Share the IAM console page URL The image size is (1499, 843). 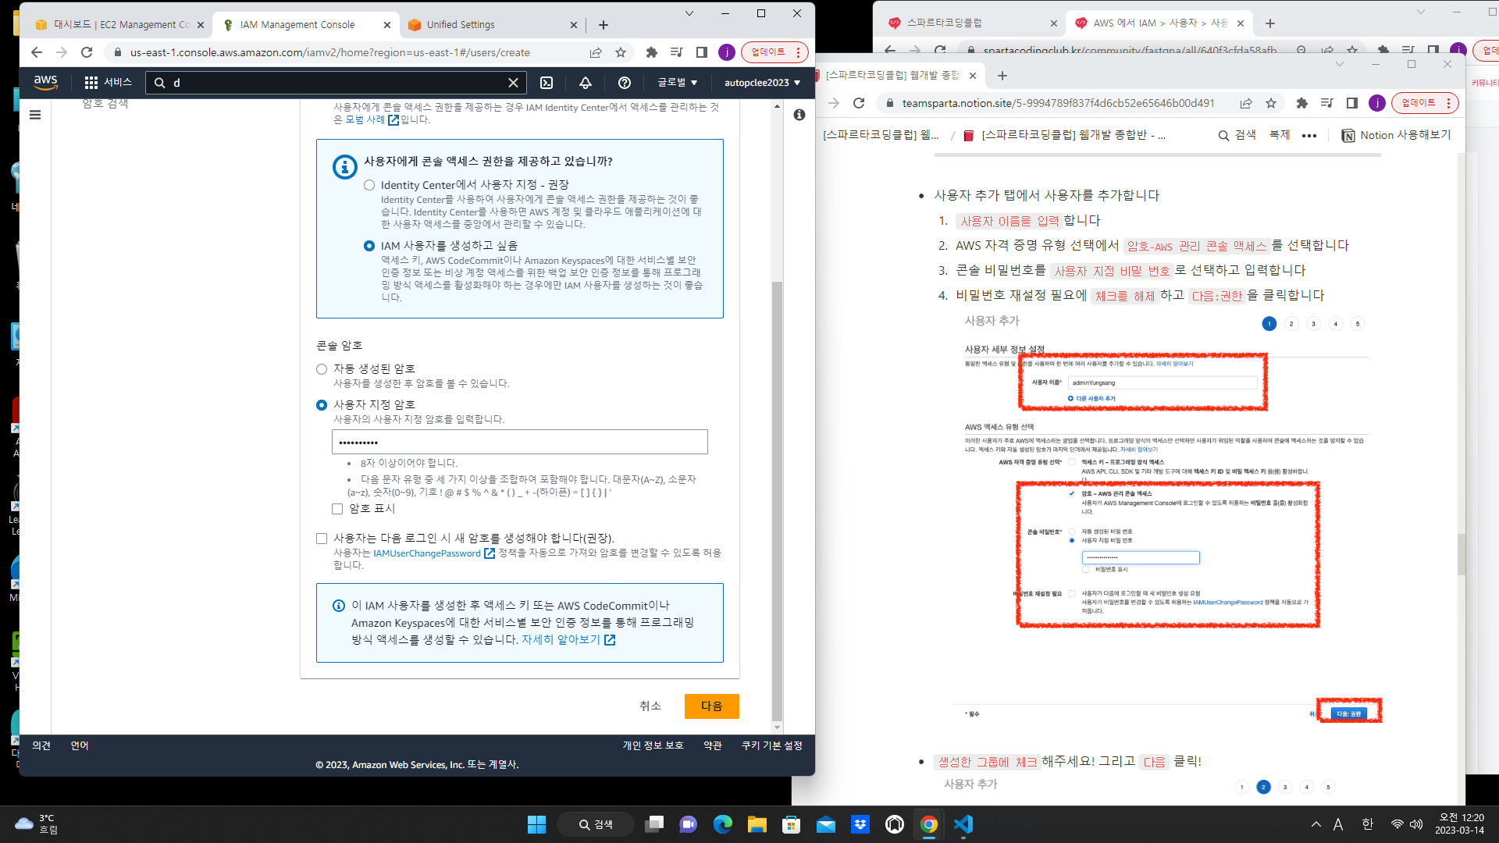(596, 52)
